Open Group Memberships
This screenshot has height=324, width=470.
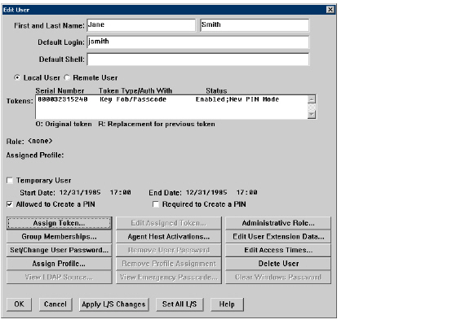(x=59, y=237)
